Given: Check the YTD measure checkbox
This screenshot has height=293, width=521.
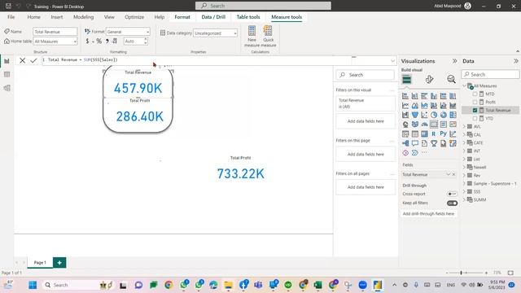Looking at the screenshot, I should [x=475, y=118].
